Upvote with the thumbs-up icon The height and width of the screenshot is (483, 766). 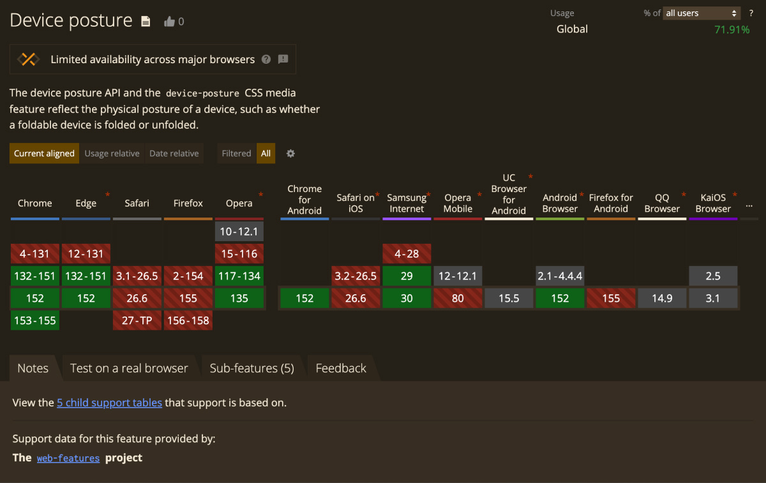pyautogui.click(x=169, y=22)
